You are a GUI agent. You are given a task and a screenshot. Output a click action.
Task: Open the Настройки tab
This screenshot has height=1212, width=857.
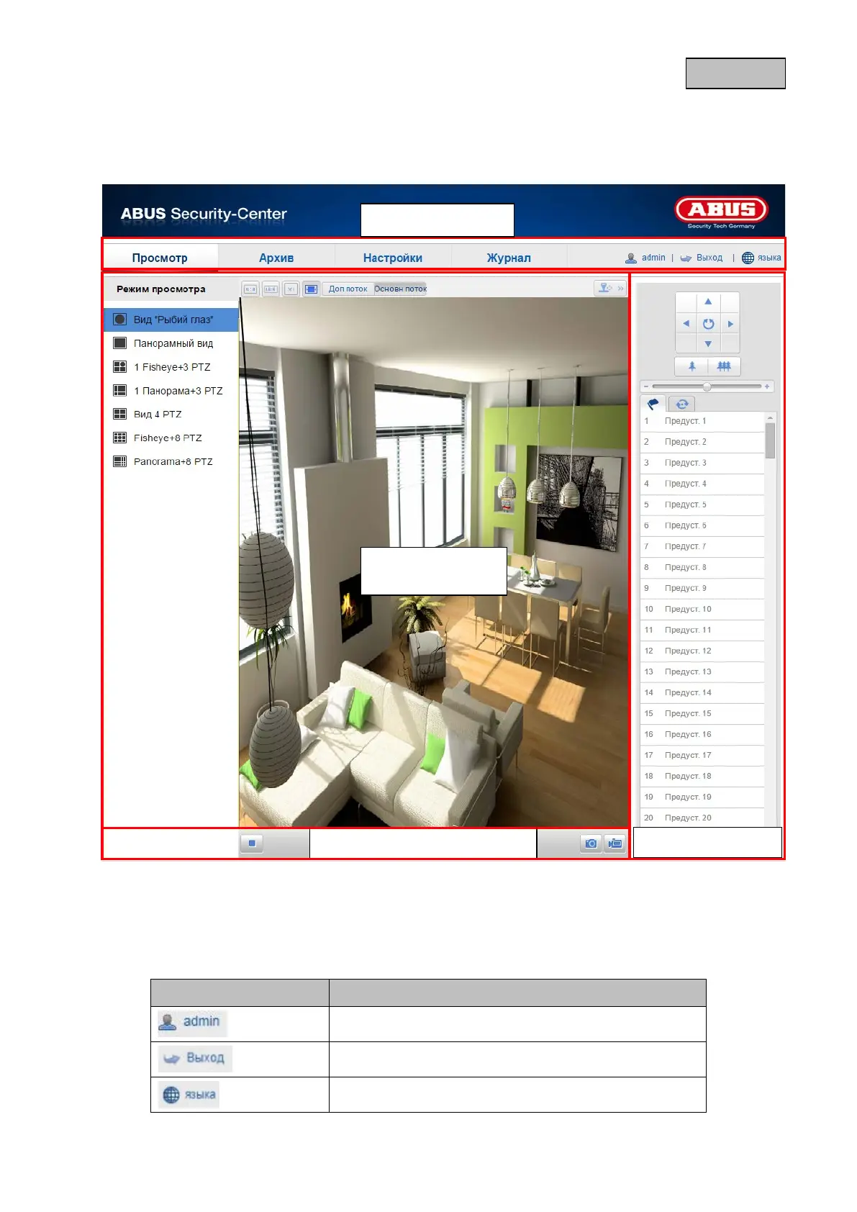coord(393,258)
